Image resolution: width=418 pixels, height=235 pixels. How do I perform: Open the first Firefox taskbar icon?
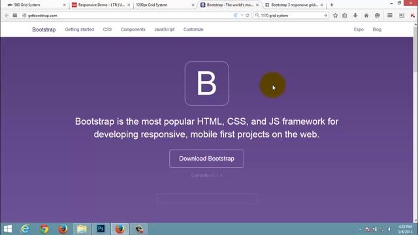click(63, 229)
